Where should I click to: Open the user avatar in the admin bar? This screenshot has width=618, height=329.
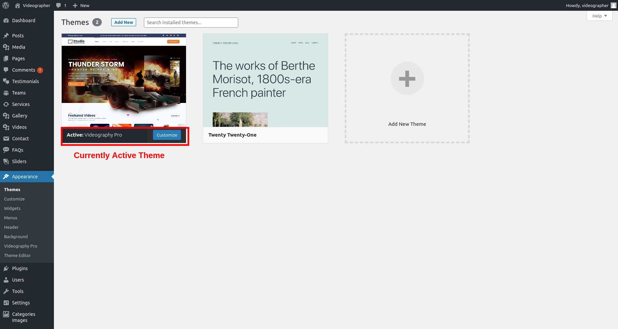614,5
